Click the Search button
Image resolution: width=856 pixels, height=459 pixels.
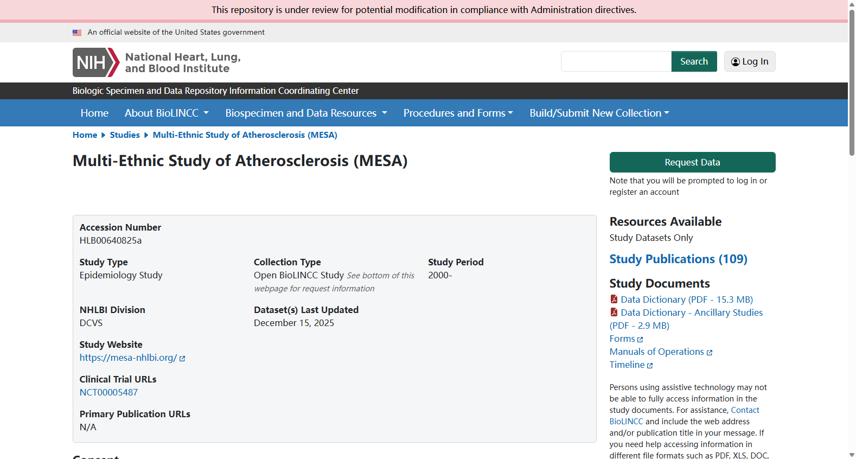[x=694, y=61]
